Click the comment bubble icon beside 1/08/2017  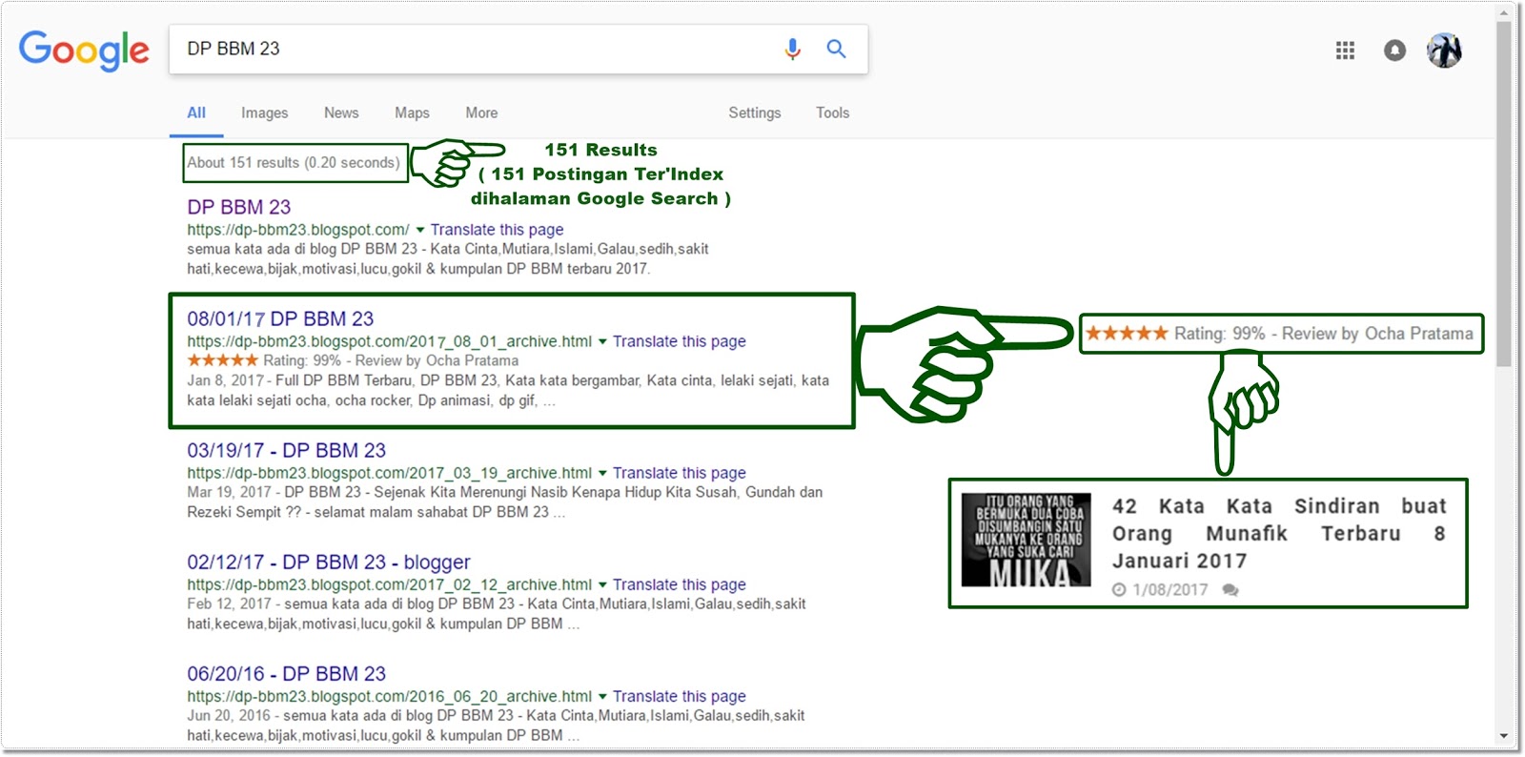click(x=1230, y=590)
